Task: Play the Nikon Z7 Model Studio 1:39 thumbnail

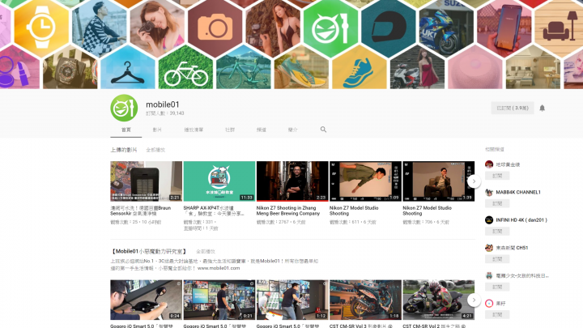Action: pos(439,181)
